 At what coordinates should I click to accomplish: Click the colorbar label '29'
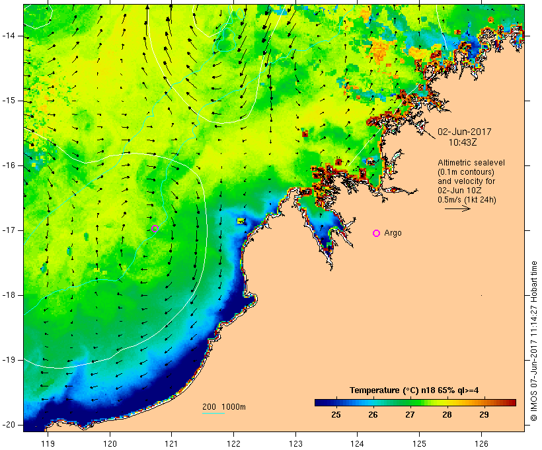tap(484, 414)
